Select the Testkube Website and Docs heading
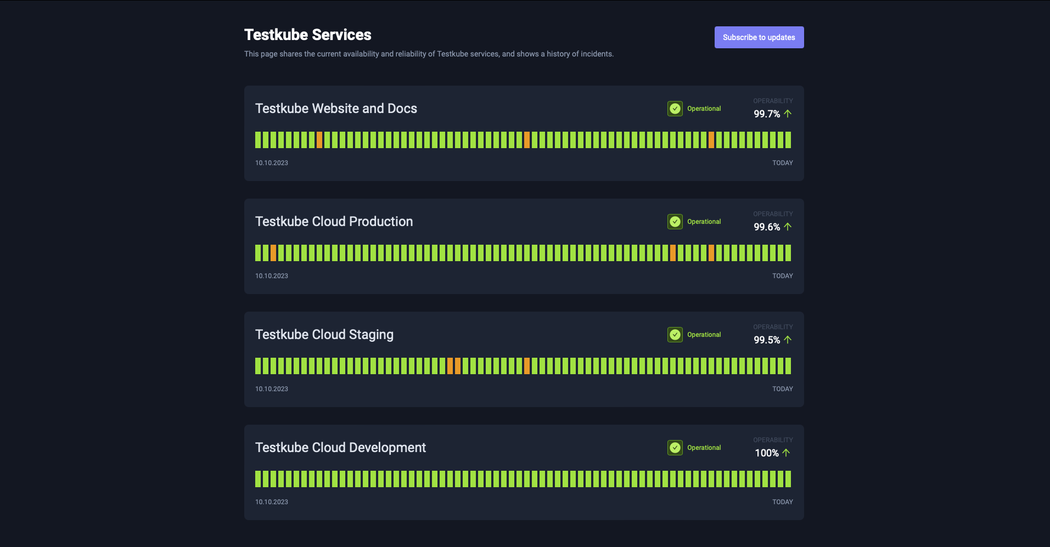Image resolution: width=1050 pixels, height=547 pixels. 336,108
